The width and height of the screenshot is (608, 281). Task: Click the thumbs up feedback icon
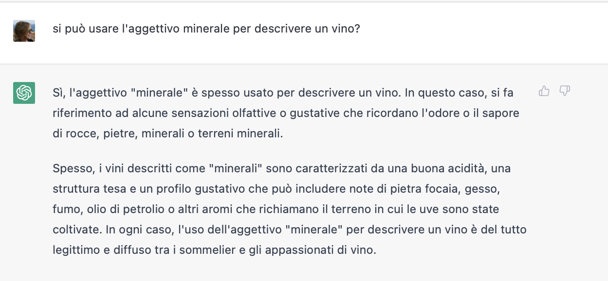[x=544, y=91]
